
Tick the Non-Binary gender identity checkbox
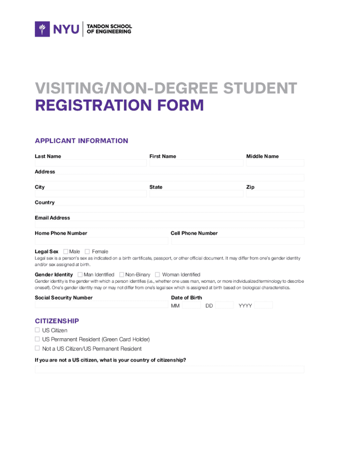tap(122, 274)
